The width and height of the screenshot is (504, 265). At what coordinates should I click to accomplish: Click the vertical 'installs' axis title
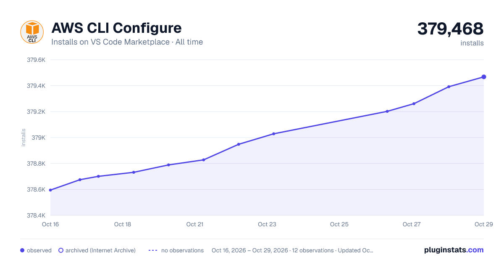[x=24, y=138]
